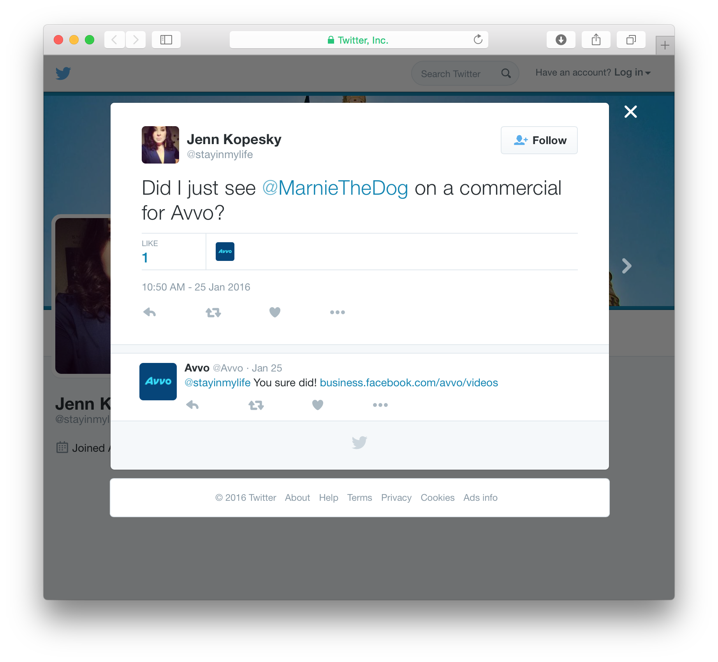The height and width of the screenshot is (662, 718).
Task: Reply to Jenn Kopesky's tweet
Action: pyautogui.click(x=150, y=312)
